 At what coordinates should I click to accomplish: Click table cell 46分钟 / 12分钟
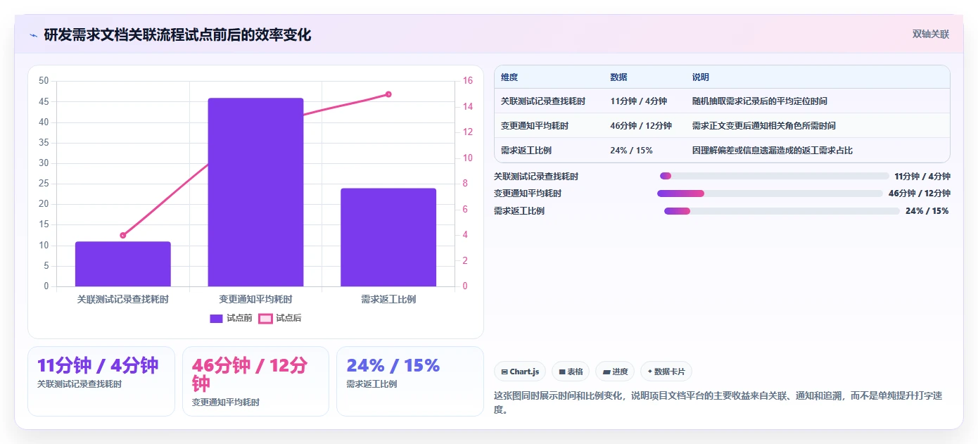coord(641,126)
